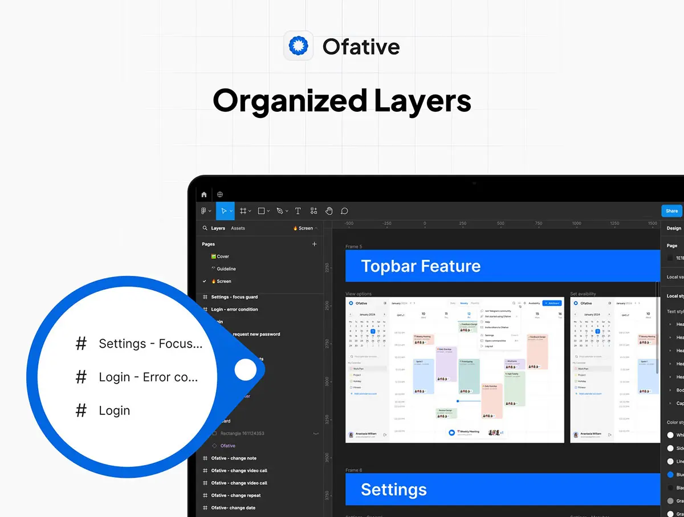Open the Resources tool

(313, 211)
